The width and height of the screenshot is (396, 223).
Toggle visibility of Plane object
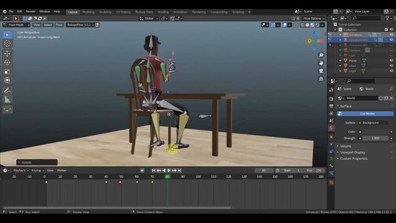[x=391, y=61]
